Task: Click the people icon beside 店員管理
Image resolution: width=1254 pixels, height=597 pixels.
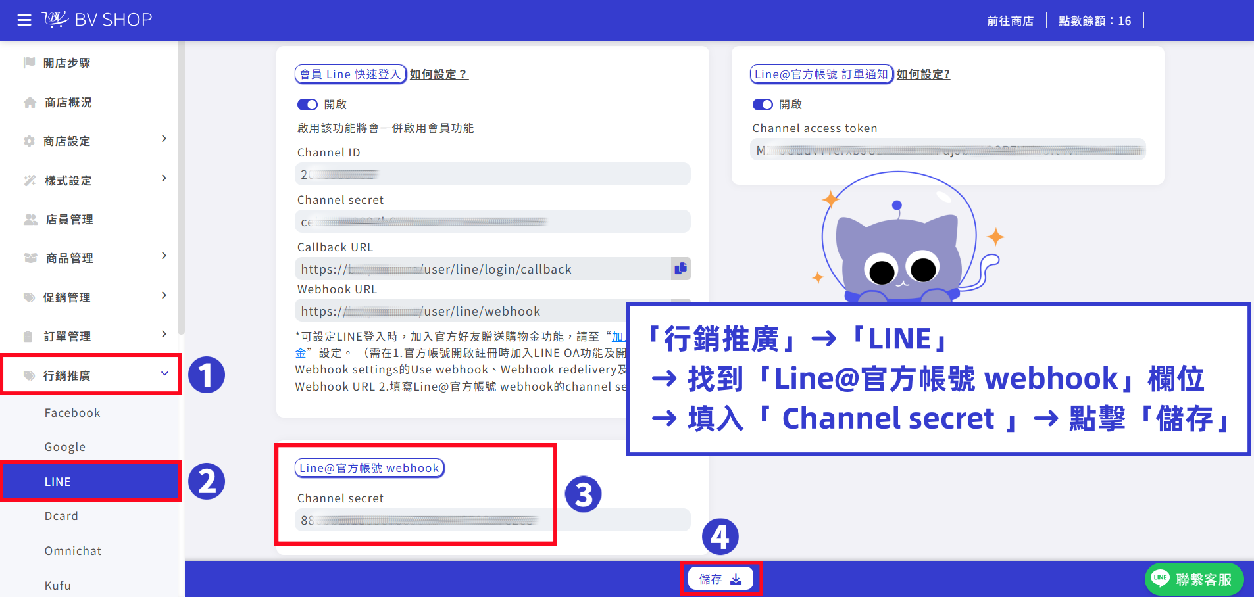Action: 30,219
